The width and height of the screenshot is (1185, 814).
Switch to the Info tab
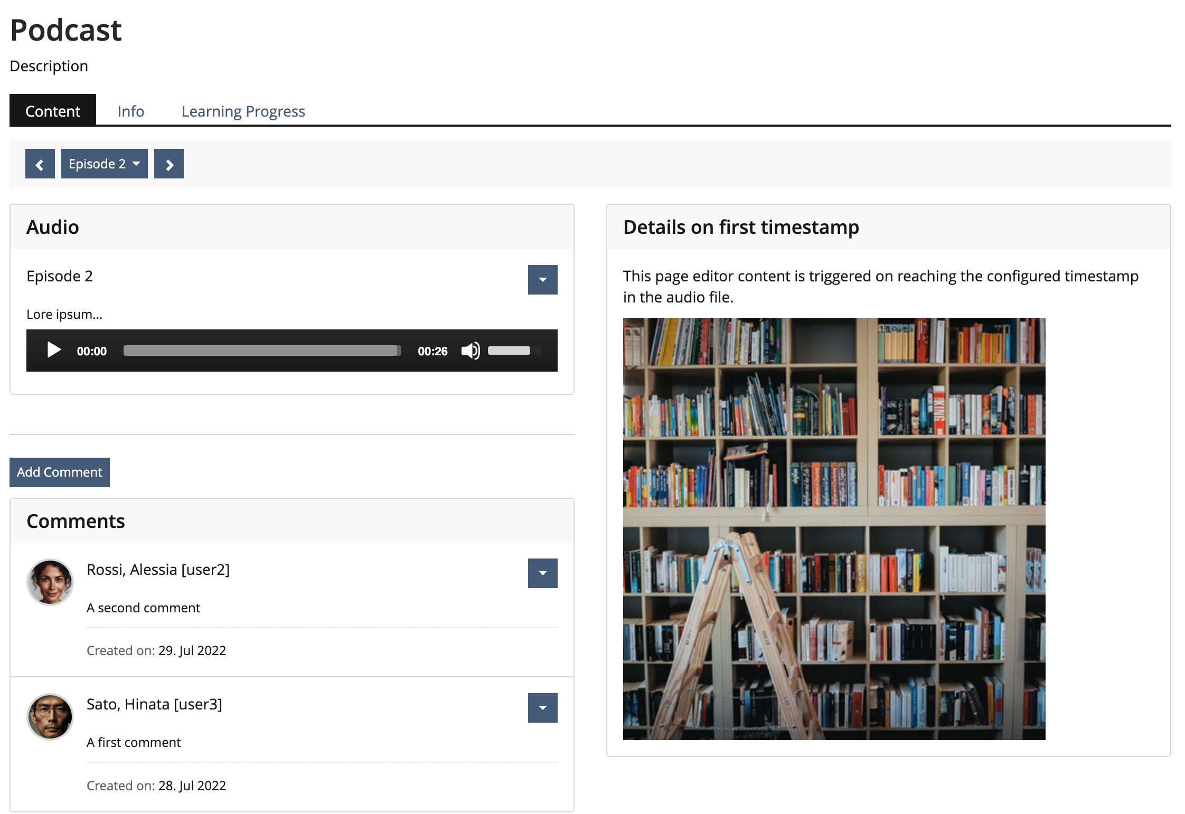pyautogui.click(x=130, y=111)
